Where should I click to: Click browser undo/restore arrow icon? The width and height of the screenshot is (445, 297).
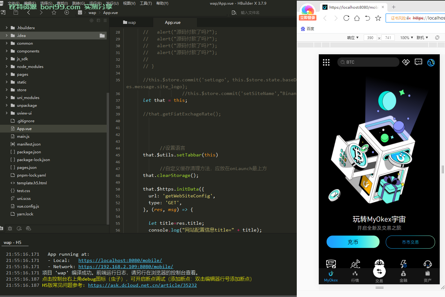[367, 18]
